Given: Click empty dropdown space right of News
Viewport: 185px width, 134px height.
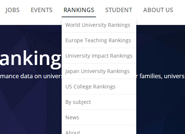Looking at the screenshot, I should tap(107, 117).
